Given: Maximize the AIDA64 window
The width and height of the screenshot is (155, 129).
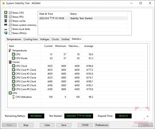Looking at the screenshot, I should (141, 3).
